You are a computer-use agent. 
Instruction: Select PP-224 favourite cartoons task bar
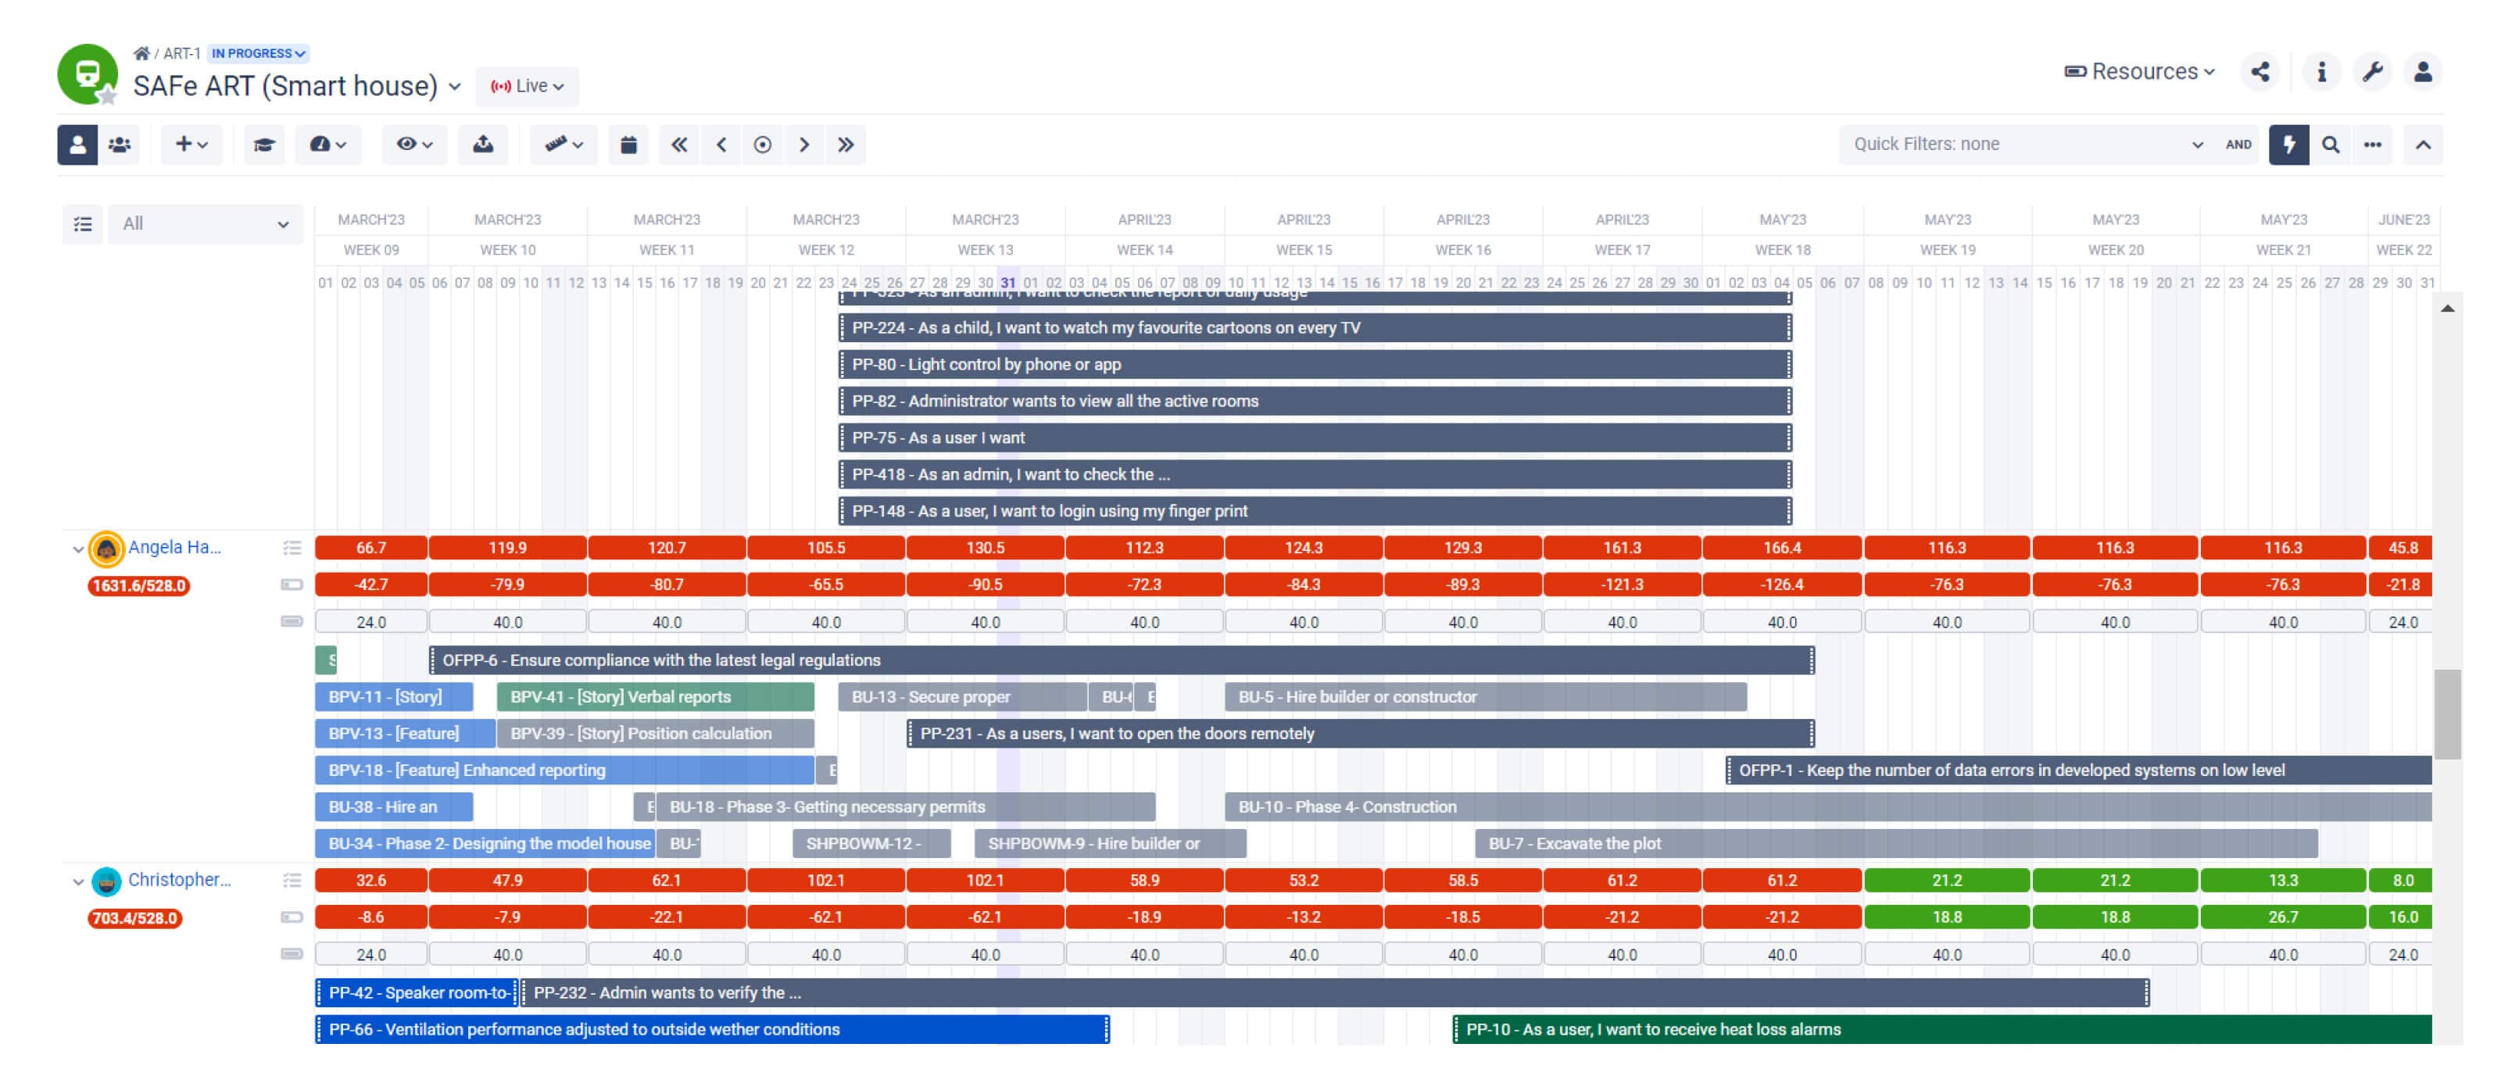click(1315, 328)
